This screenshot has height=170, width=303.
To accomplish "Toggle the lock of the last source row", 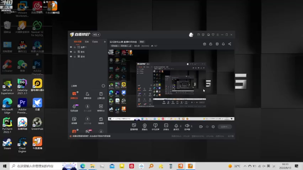I will coord(75,56).
